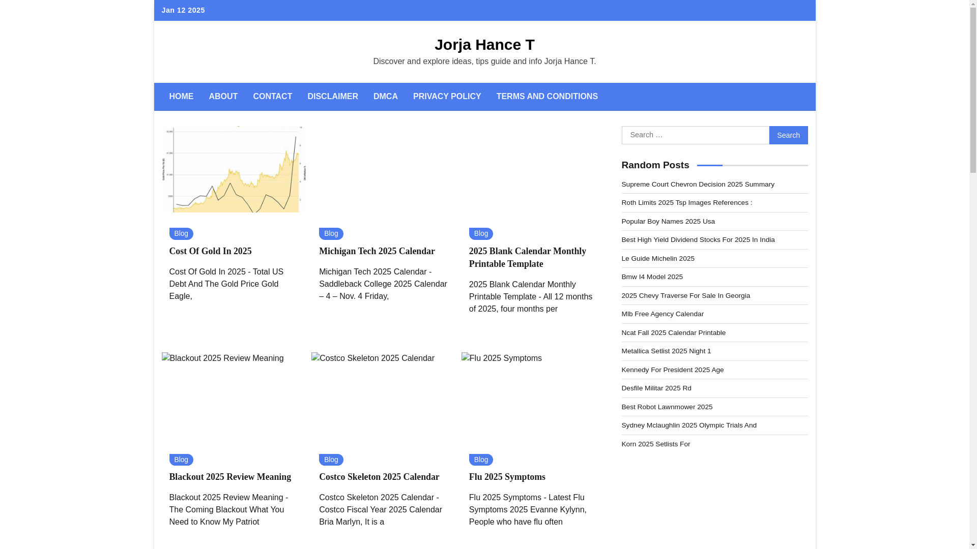Go to the ABOUT page

(223, 97)
